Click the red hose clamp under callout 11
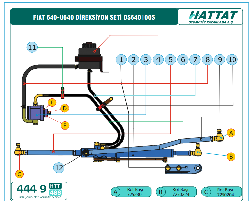252x201 pixels. 63,93
